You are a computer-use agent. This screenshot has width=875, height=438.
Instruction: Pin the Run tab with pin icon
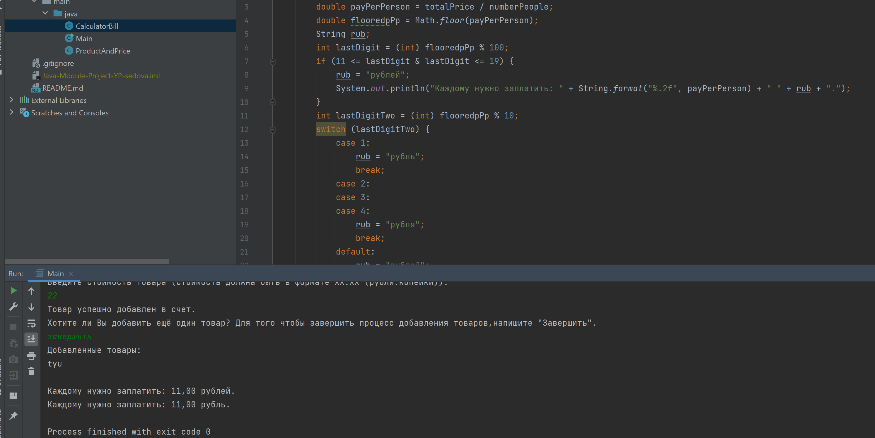(x=14, y=416)
